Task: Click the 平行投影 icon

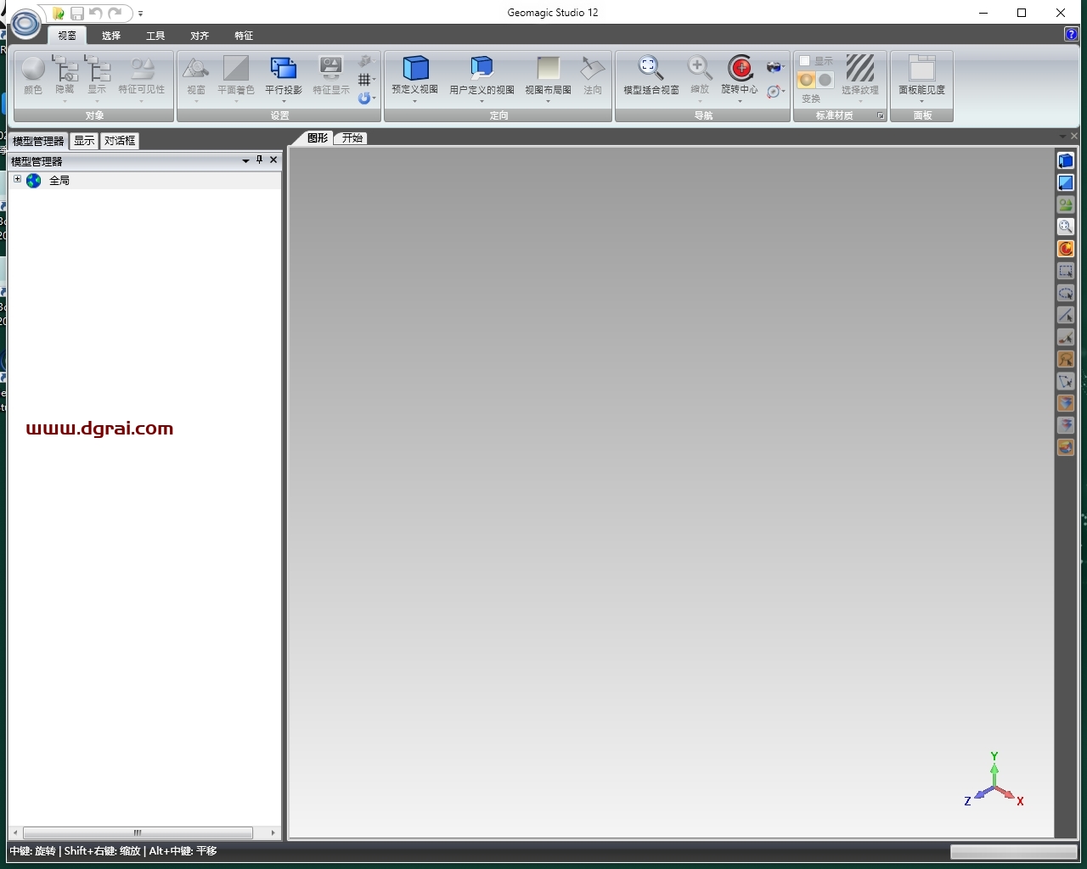Action: [x=284, y=69]
